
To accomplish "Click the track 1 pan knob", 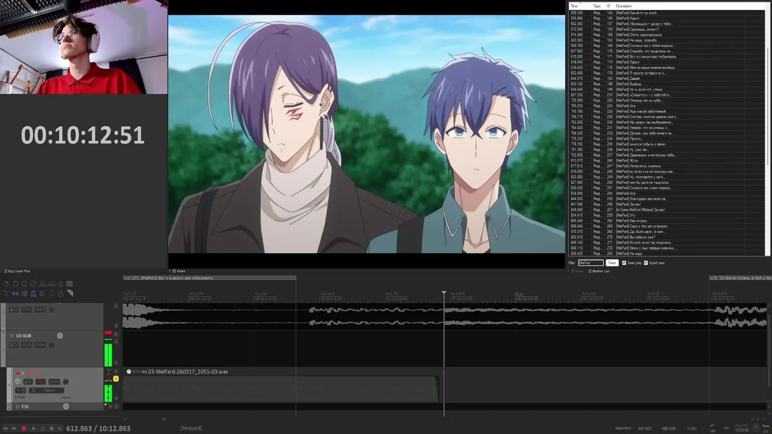I will pyautogui.click(x=51, y=309).
